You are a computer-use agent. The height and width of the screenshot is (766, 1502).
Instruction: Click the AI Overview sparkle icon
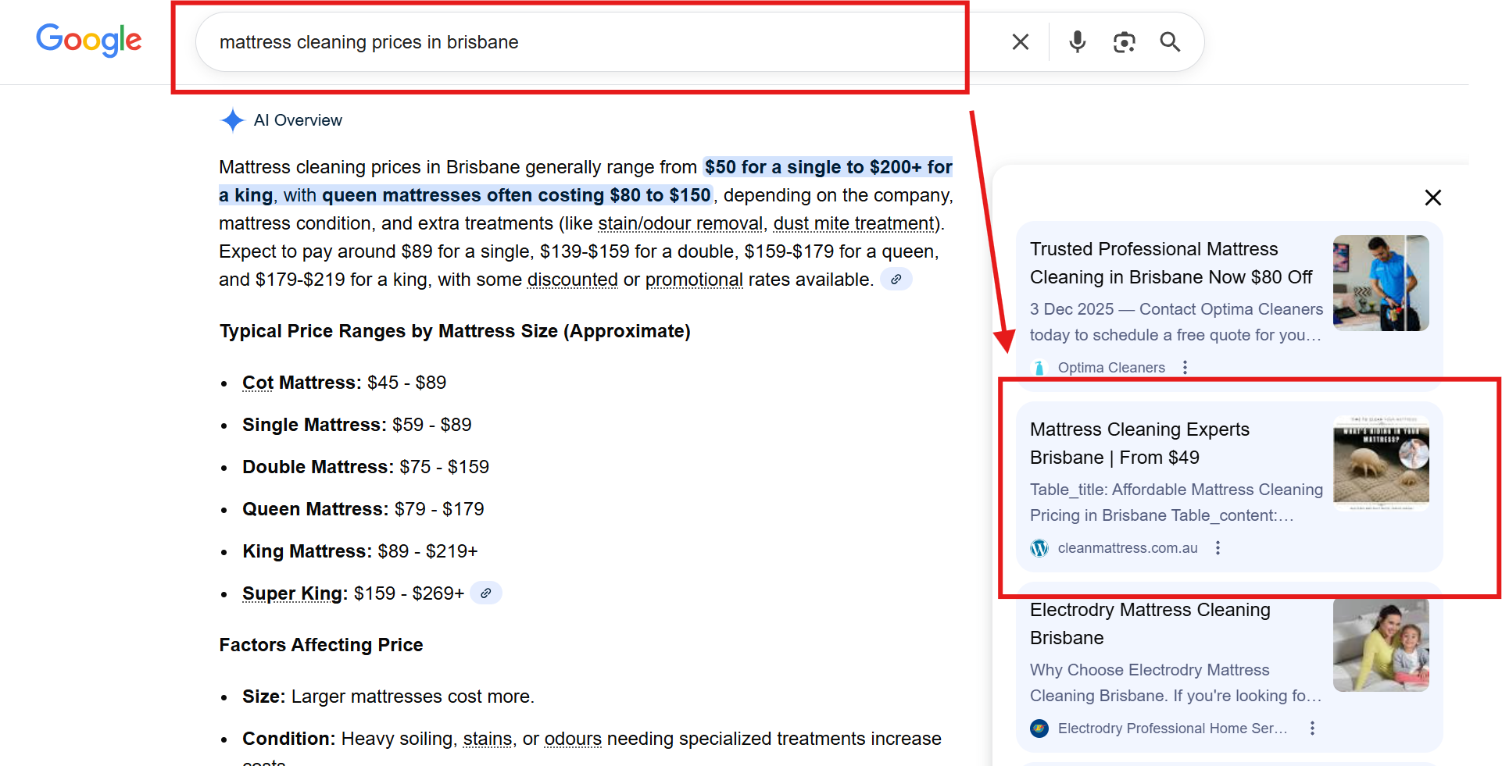pyautogui.click(x=232, y=120)
